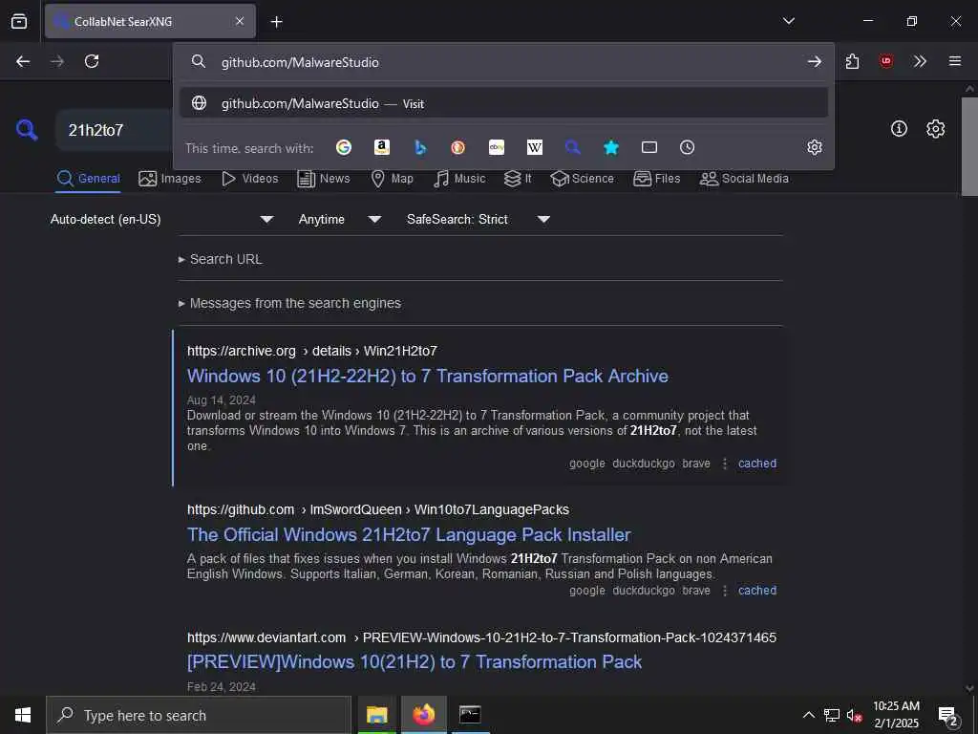Open File Explorer from the taskbar
The height and width of the screenshot is (734, 978).
tap(376, 715)
